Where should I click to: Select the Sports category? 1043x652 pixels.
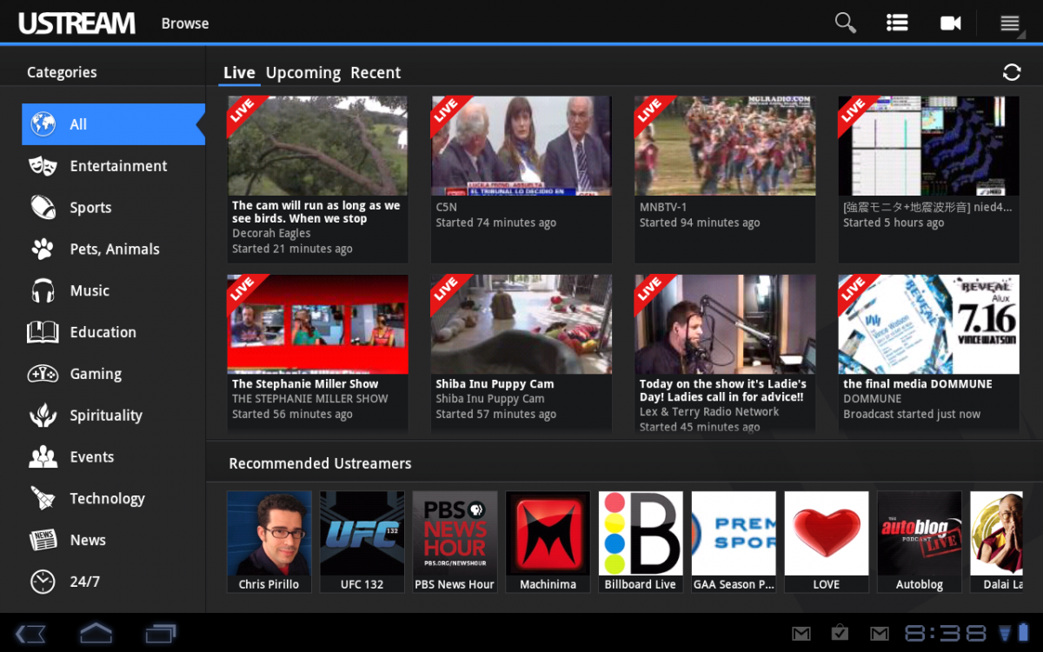(x=90, y=208)
